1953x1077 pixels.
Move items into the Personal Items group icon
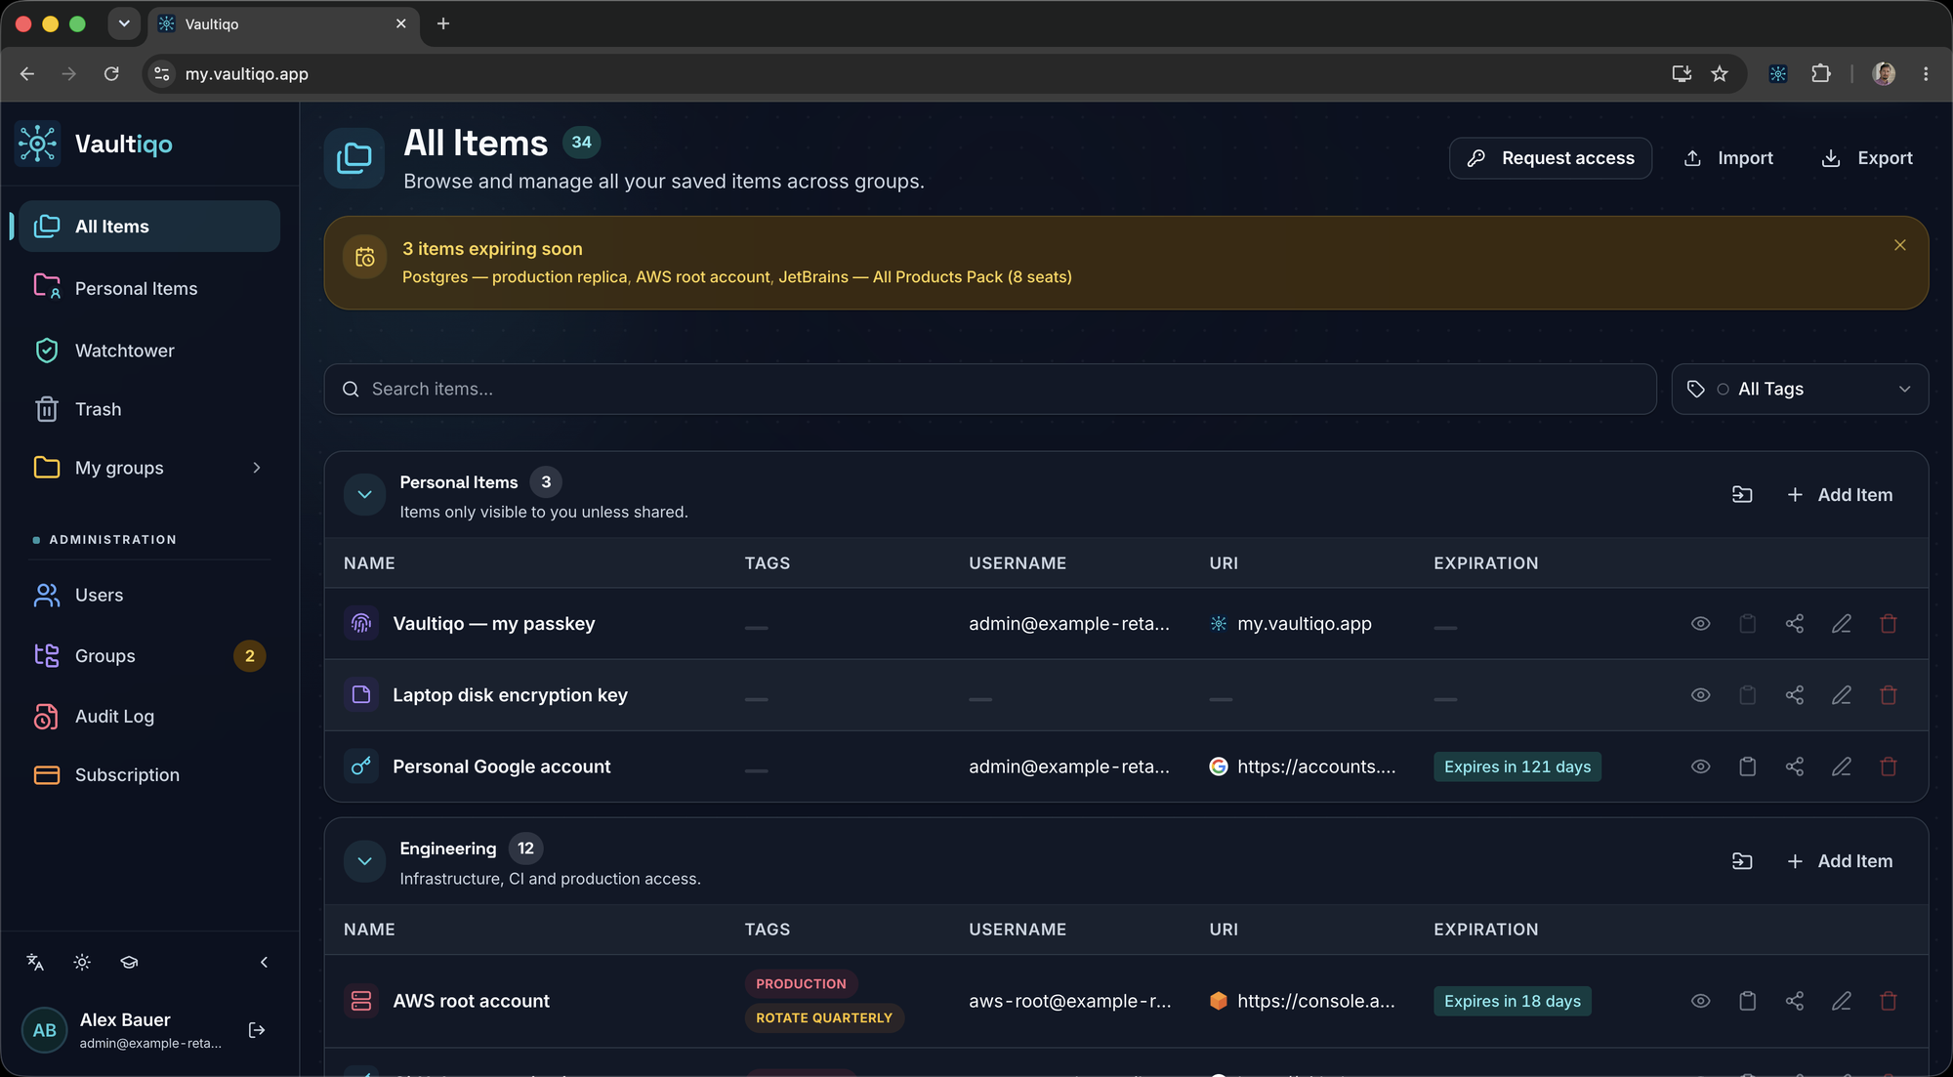(1742, 495)
